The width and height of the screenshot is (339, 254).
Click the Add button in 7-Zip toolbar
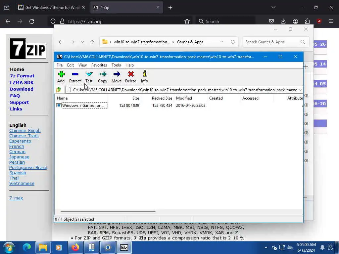[61, 77]
